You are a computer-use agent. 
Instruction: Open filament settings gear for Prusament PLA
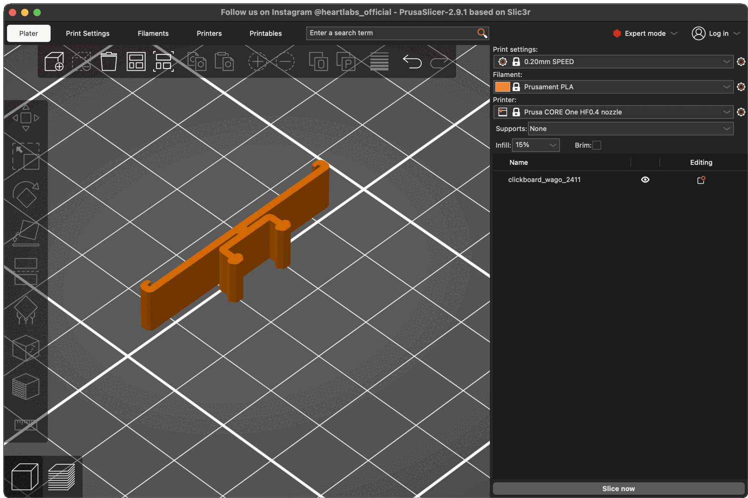[x=741, y=87]
